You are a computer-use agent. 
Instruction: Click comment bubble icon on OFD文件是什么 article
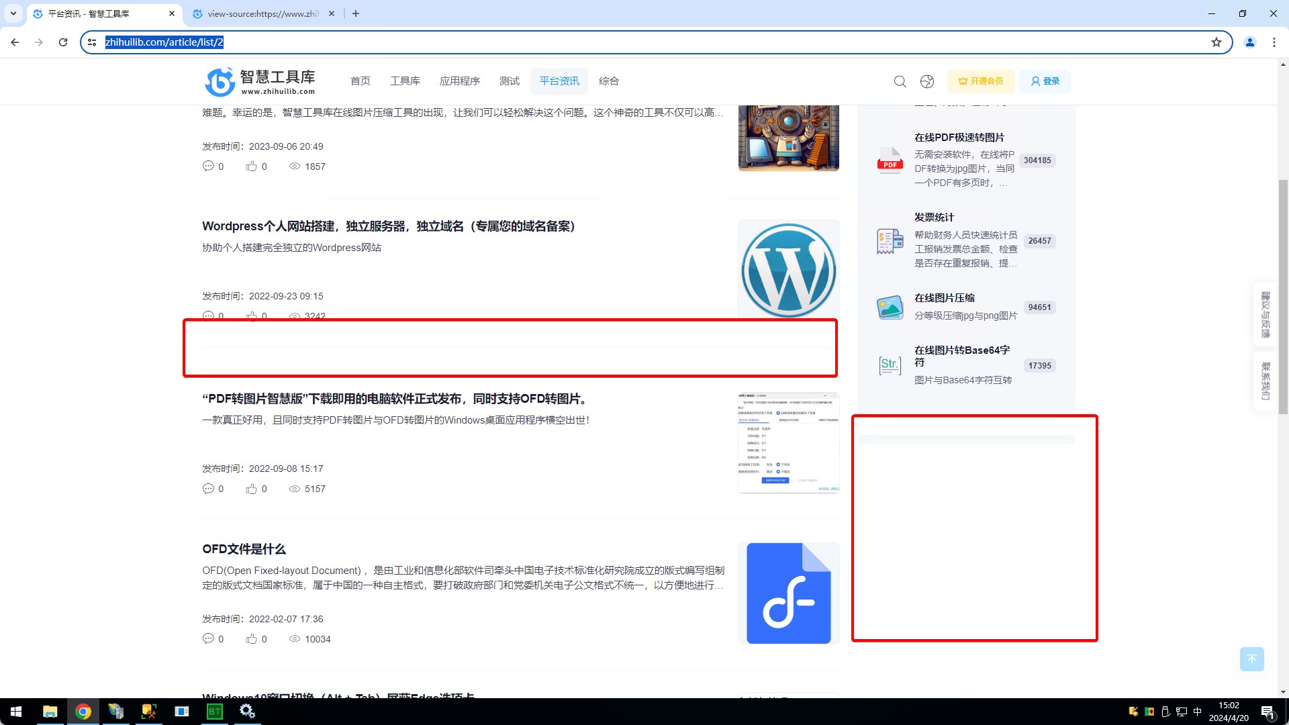pyautogui.click(x=208, y=638)
